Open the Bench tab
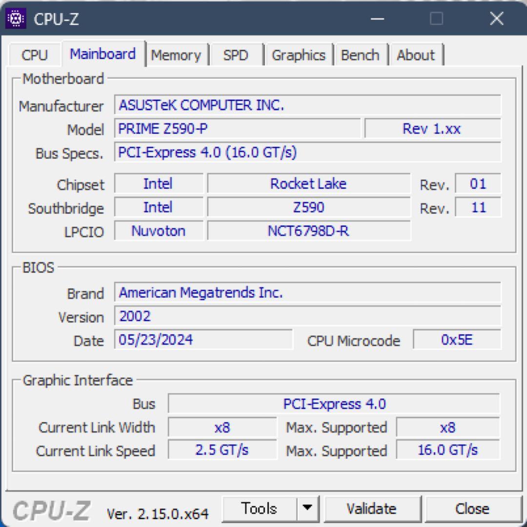Screen dimensions: 527x527 tap(360, 55)
